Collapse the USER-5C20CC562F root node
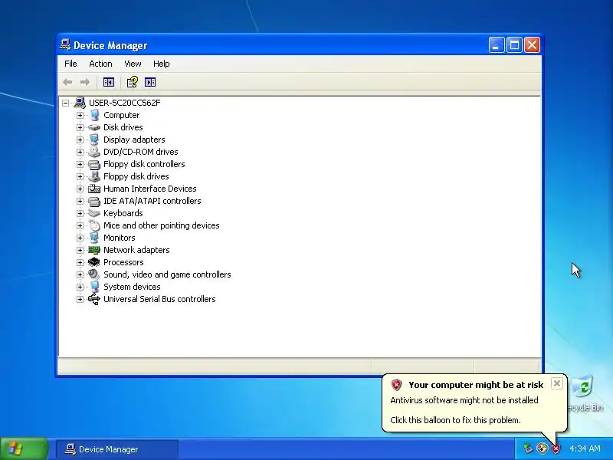613x460 pixels. coord(66,103)
